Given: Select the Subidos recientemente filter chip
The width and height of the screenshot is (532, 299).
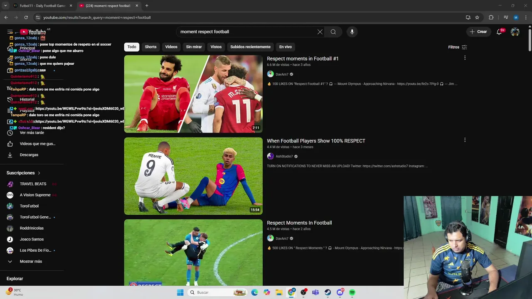Looking at the screenshot, I should [x=250, y=47].
